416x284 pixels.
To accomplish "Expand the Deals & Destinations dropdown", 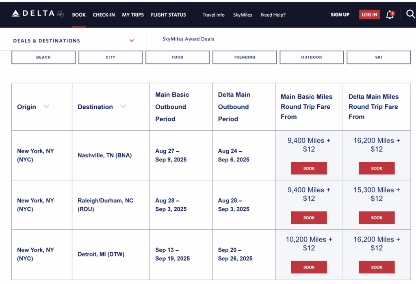I will [132, 41].
